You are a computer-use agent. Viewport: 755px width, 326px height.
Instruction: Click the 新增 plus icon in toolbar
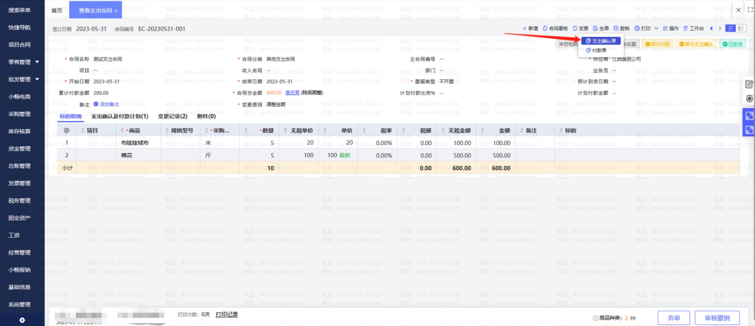[x=524, y=28]
